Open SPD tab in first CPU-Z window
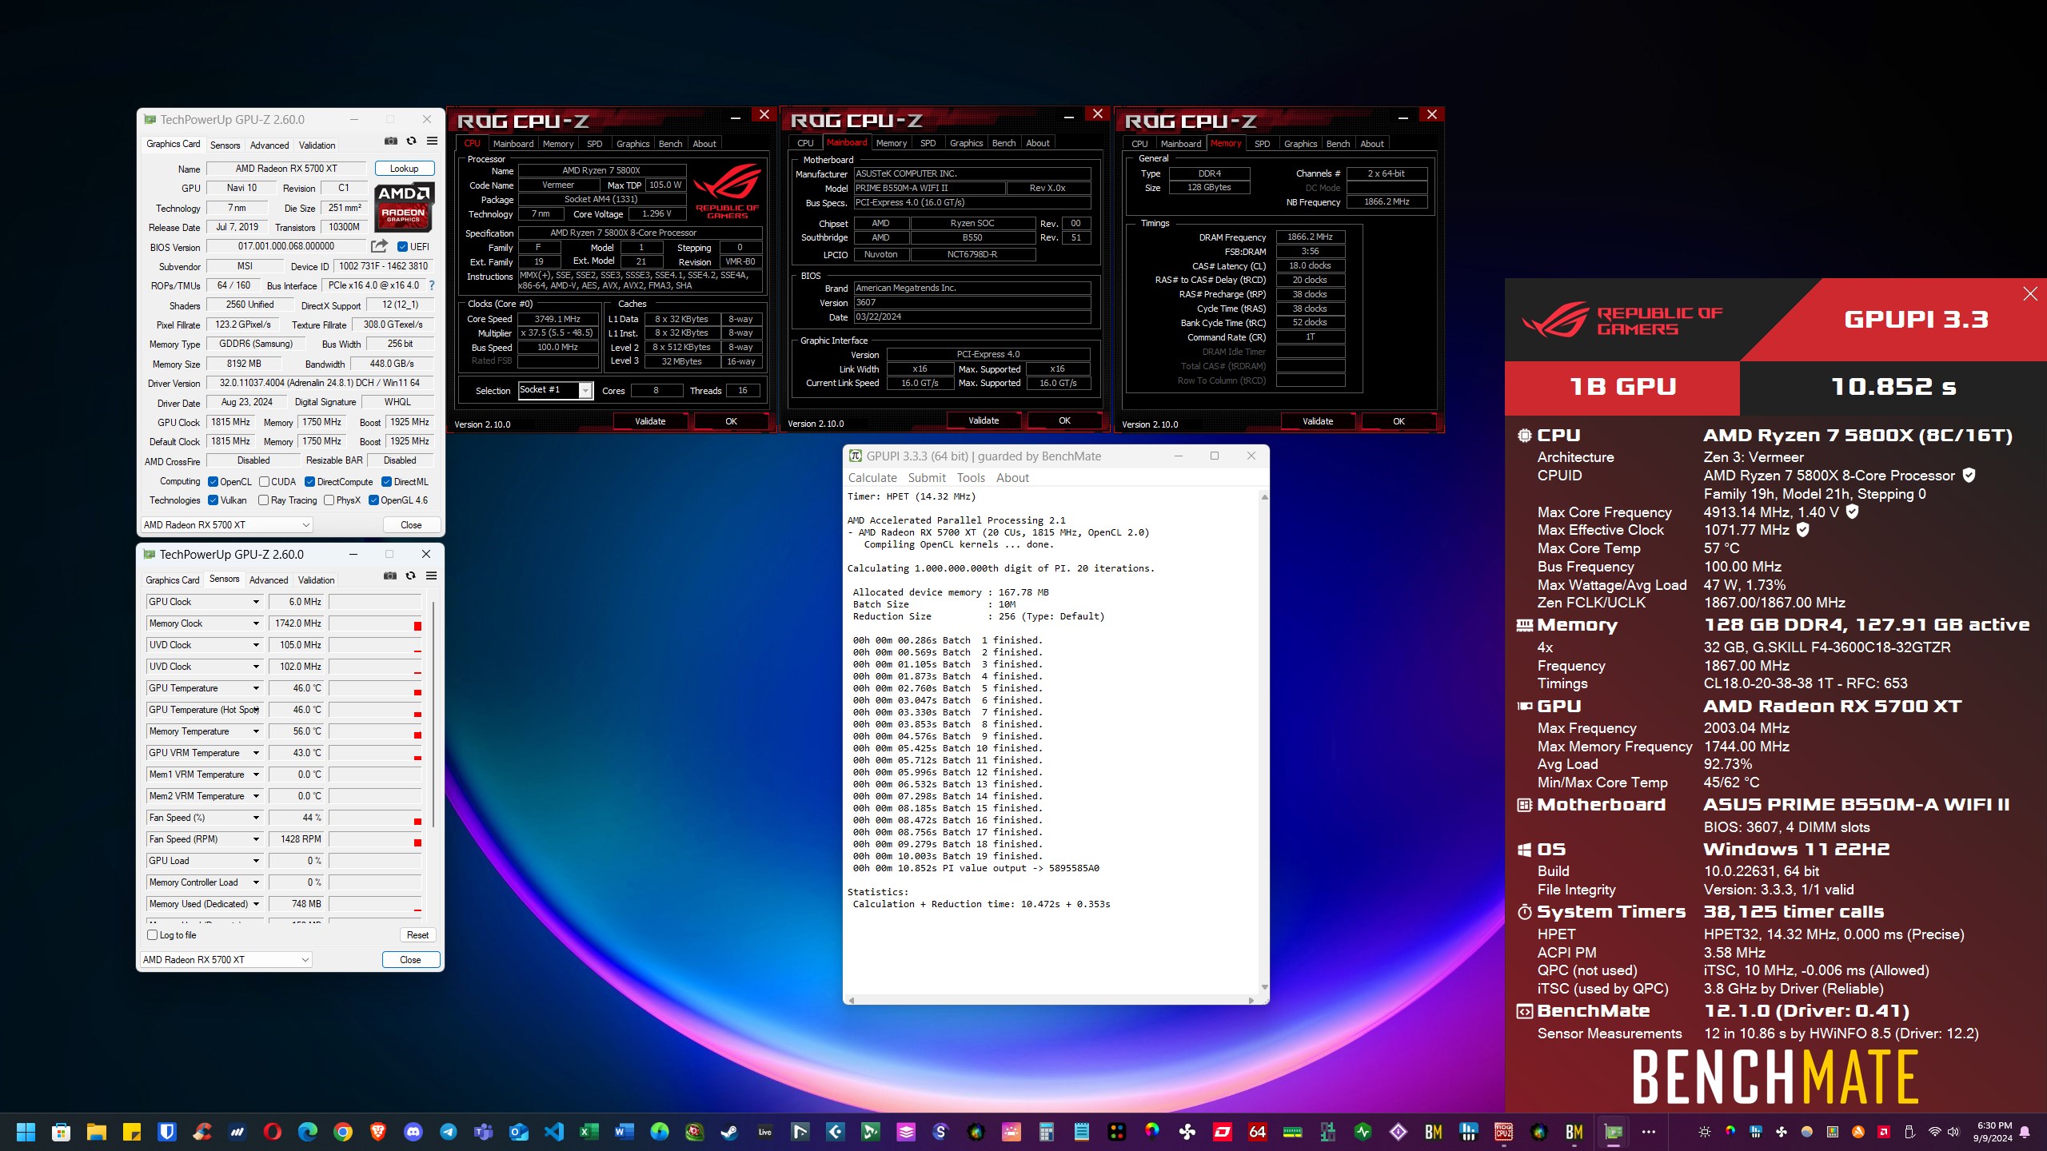 pyautogui.click(x=595, y=144)
